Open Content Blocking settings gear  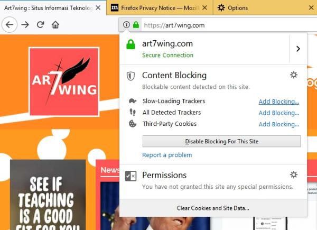(294, 75)
